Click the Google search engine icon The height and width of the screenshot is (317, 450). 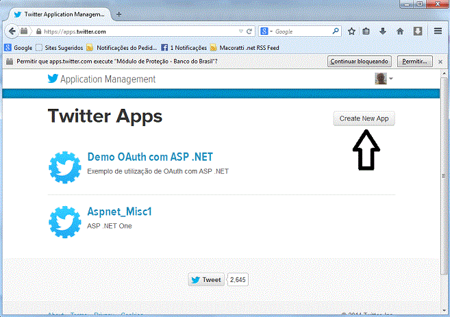(x=264, y=31)
